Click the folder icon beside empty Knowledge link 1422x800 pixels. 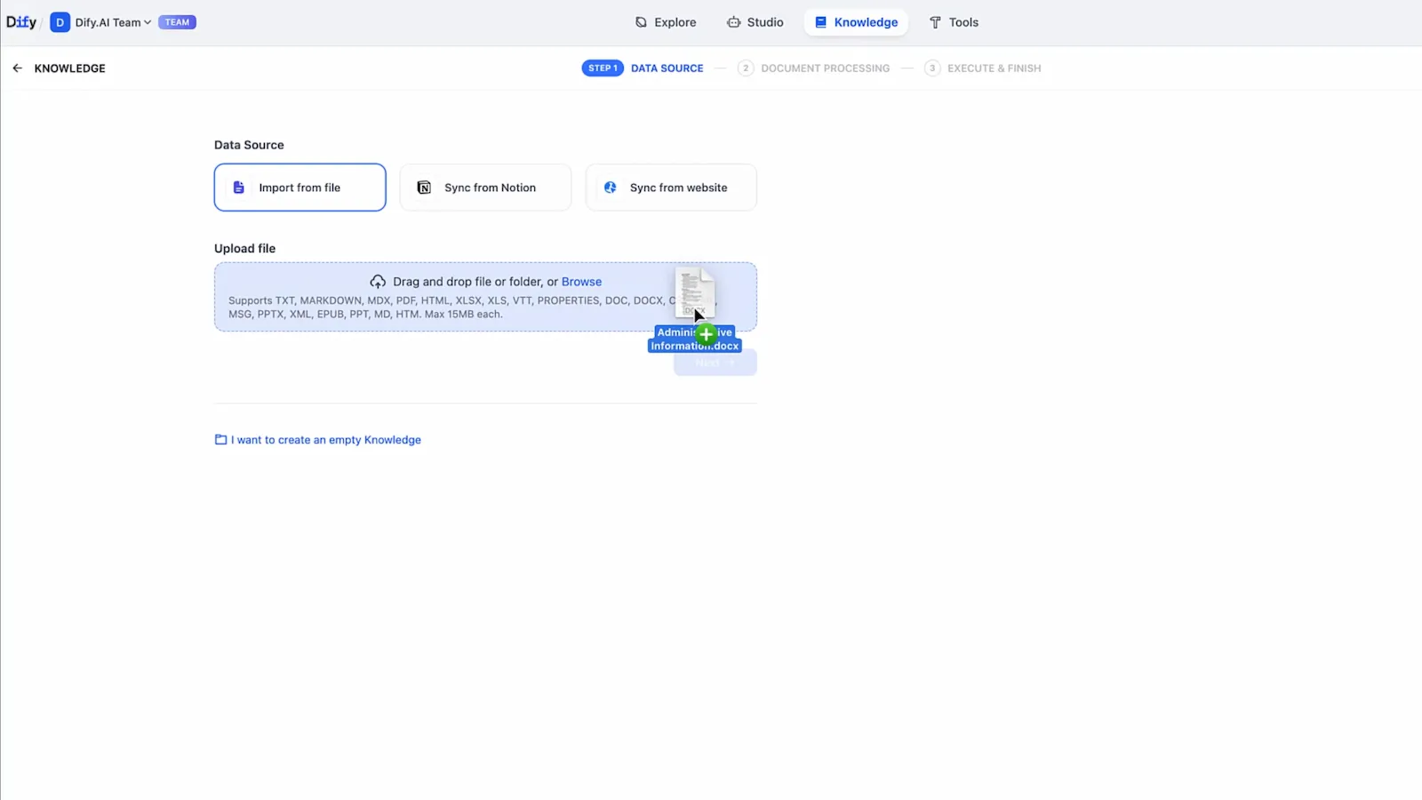220,440
